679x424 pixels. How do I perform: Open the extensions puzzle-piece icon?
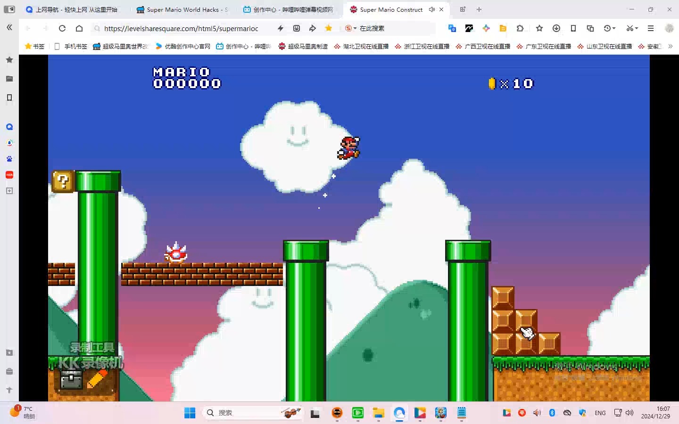[x=520, y=28]
